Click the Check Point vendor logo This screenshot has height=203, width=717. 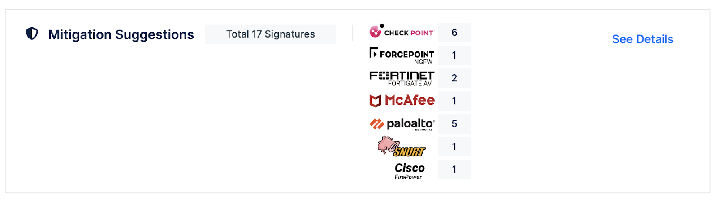pos(402,32)
